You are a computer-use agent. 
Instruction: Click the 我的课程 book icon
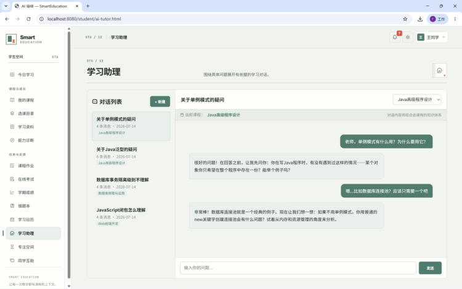pyautogui.click(x=12, y=100)
